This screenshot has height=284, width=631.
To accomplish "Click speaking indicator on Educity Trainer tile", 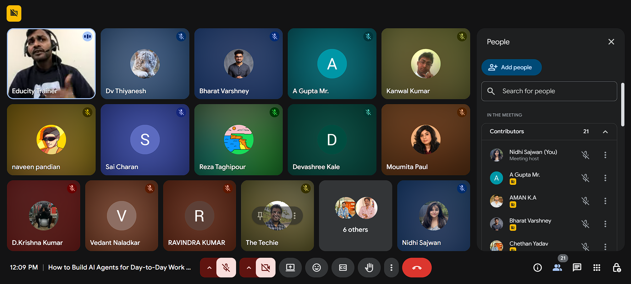I will (87, 36).
